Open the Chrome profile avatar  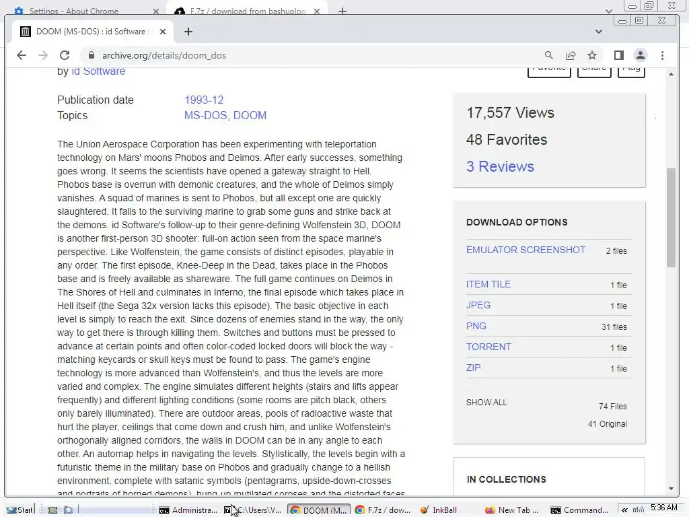(641, 55)
